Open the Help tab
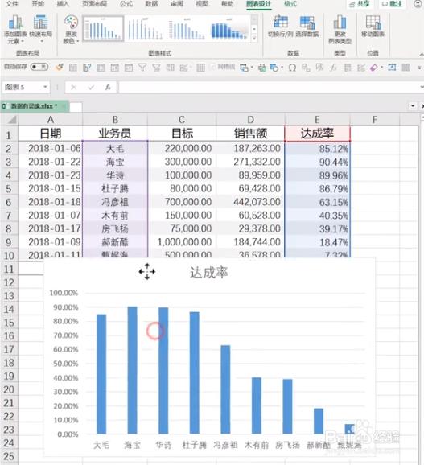The image size is (424, 465). tap(228, 4)
